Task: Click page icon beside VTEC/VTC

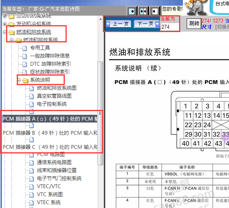Action: 32,187
